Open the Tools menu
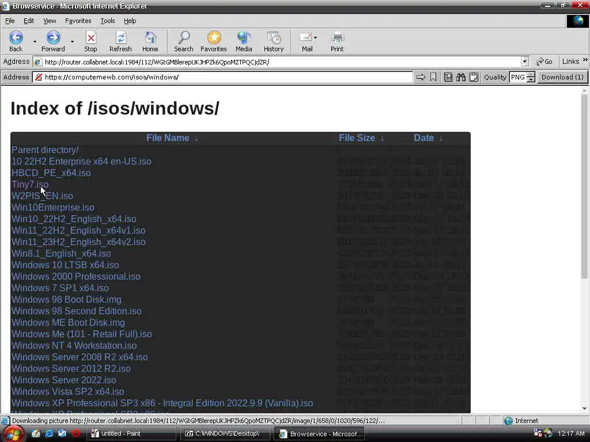The width and height of the screenshot is (590, 442). point(107,21)
